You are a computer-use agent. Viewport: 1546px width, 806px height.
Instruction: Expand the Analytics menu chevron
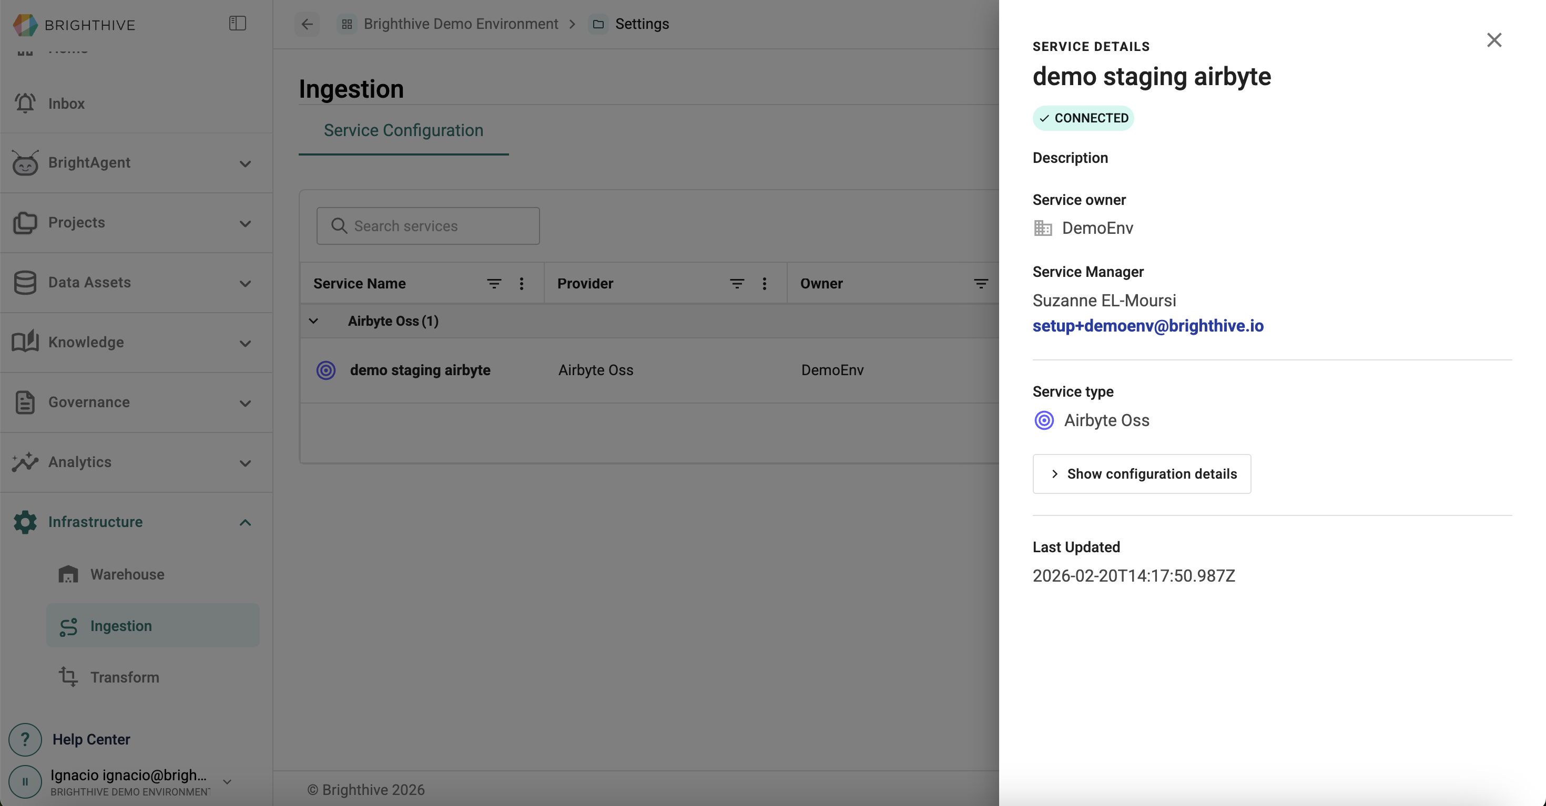(245, 463)
